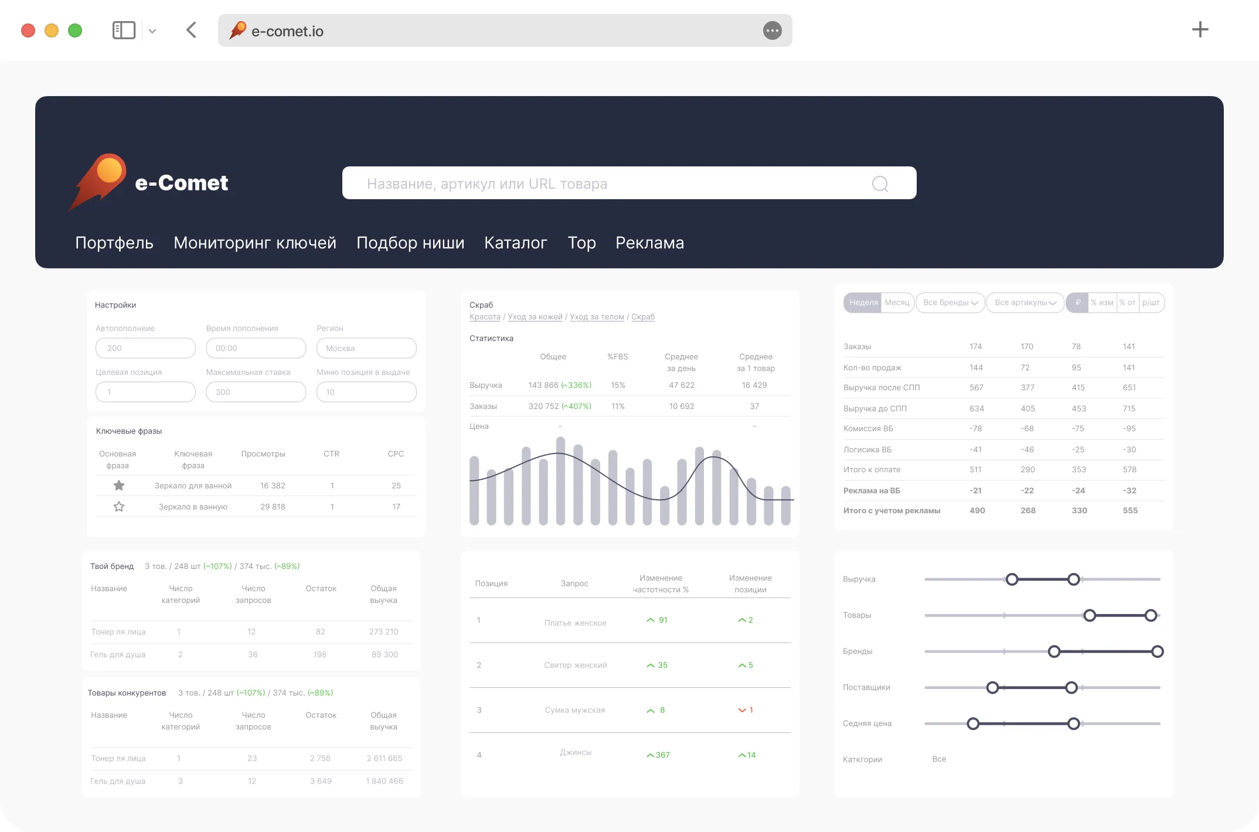Go back with browser arrow
Viewport: 1259px width, 832px height.
[191, 30]
